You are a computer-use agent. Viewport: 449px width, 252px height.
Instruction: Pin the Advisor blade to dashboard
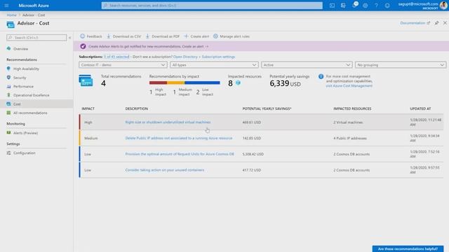click(436, 23)
